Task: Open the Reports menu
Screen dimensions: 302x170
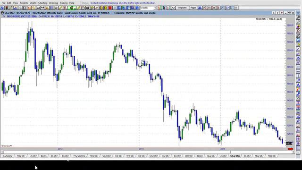Action: 24,3
